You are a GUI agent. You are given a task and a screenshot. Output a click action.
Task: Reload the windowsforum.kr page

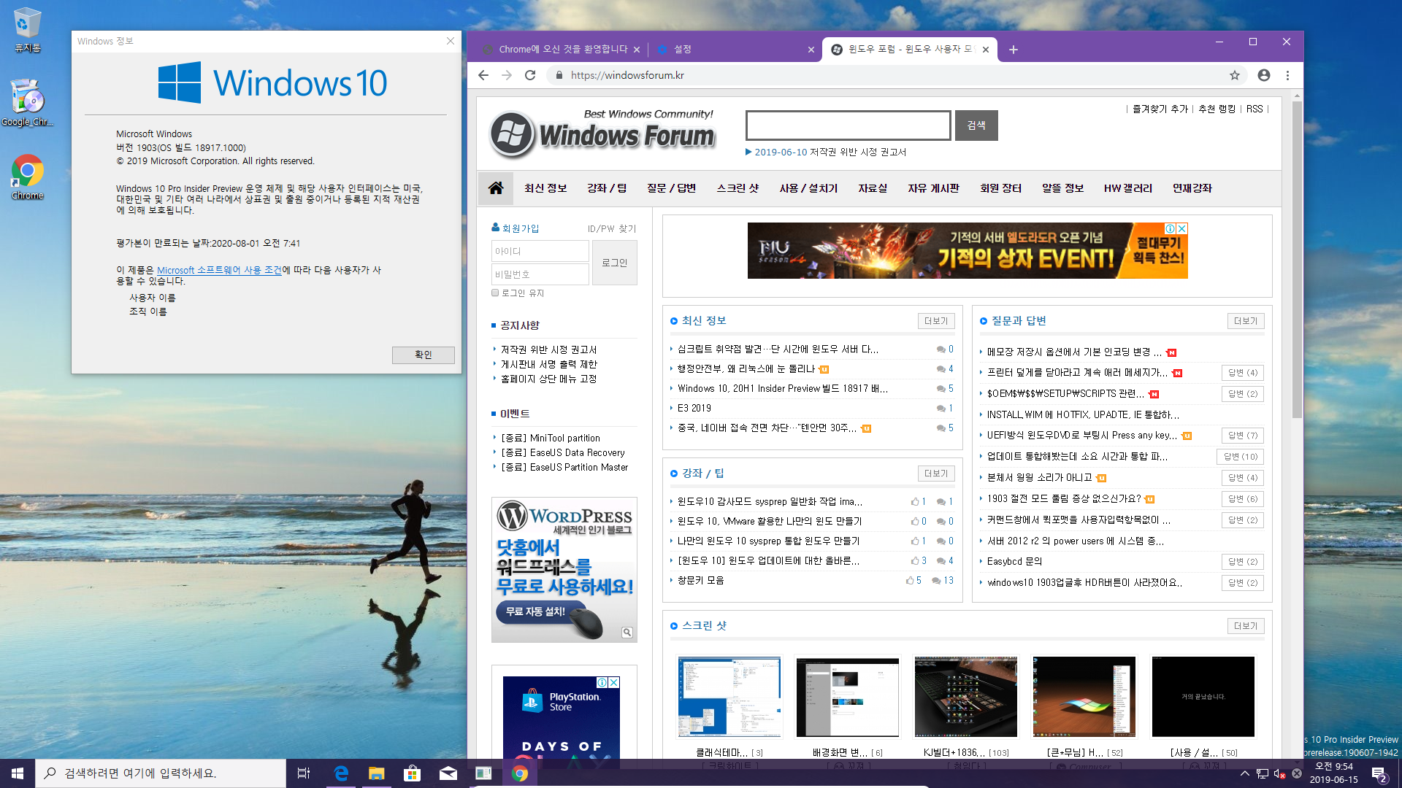click(x=530, y=75)
